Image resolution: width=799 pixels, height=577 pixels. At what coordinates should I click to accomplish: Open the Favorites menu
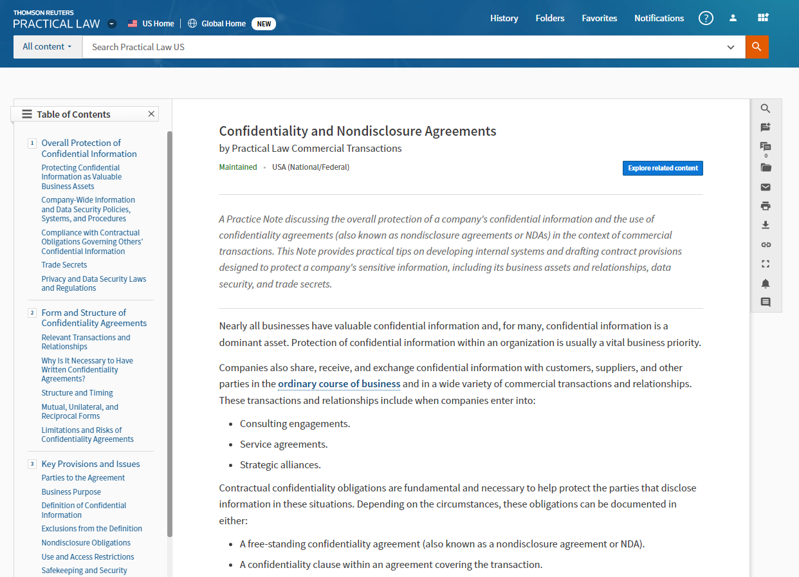tap(599, 18)
